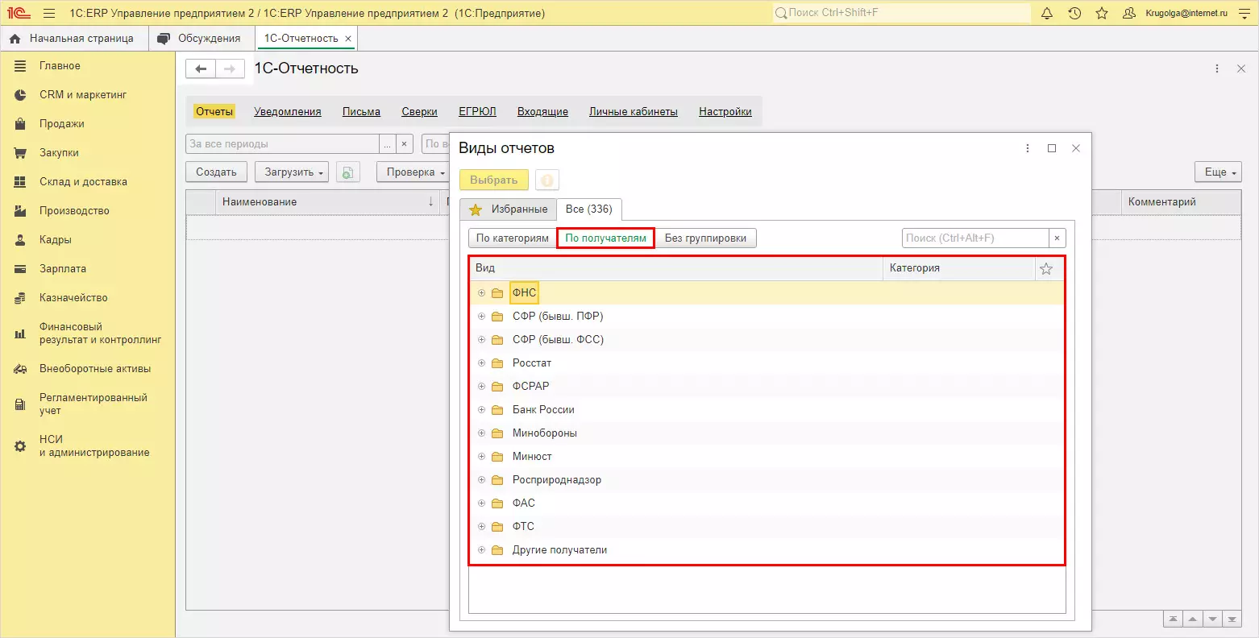This screenshot has height=638, width=1259.
Task: Open the history clock icon
Action: (x=1074, y=13)
